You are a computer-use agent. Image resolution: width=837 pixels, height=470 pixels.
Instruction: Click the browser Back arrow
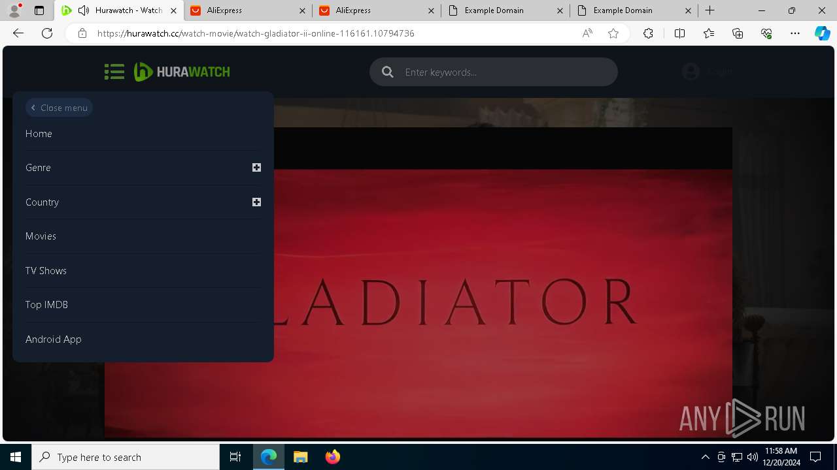(x=18, y=33)
